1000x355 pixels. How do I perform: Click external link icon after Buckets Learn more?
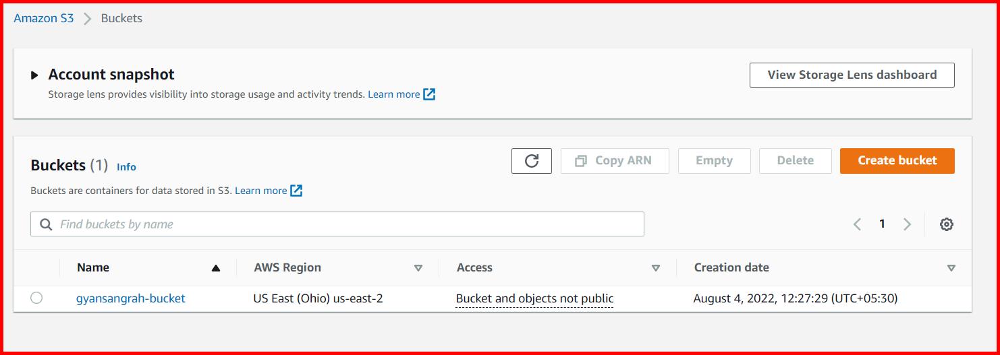[x=296, y=191]
